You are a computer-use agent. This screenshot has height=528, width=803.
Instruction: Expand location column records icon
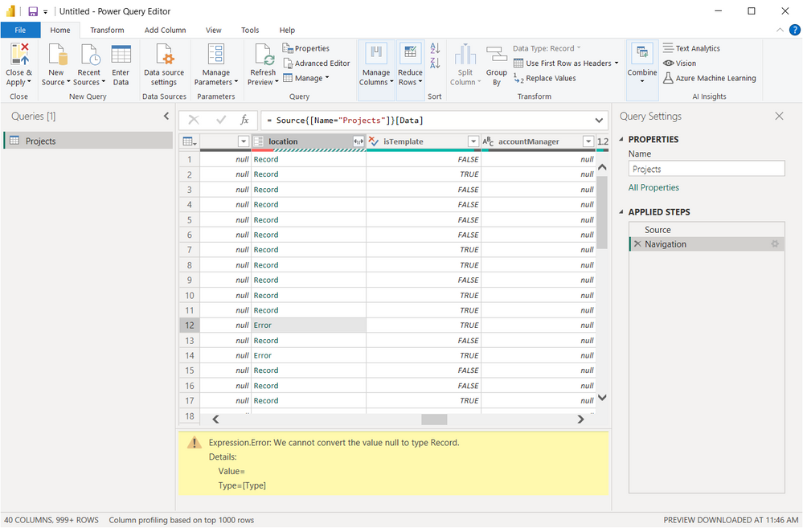tap(358, 141)
